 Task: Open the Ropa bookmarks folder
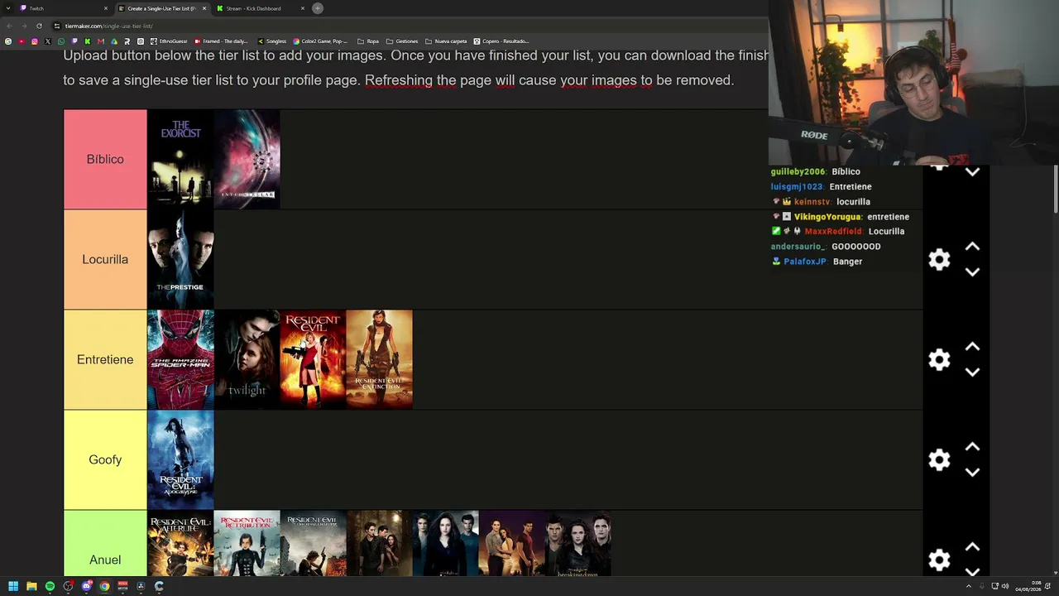[x=368, y=41]
